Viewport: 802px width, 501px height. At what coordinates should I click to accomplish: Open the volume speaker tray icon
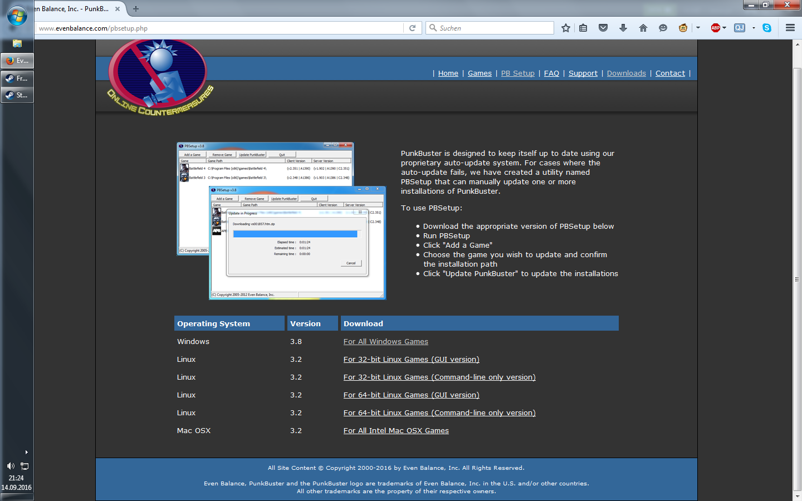(x=11, y=466)
